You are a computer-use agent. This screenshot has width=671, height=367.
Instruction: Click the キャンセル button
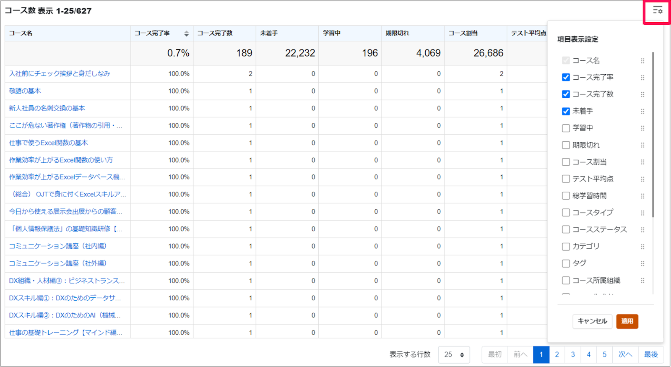point(592,321)
